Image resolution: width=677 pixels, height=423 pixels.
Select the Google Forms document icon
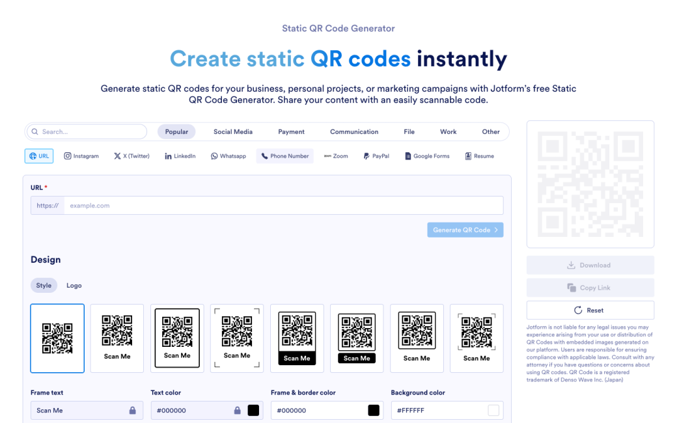tap(408, 156)
